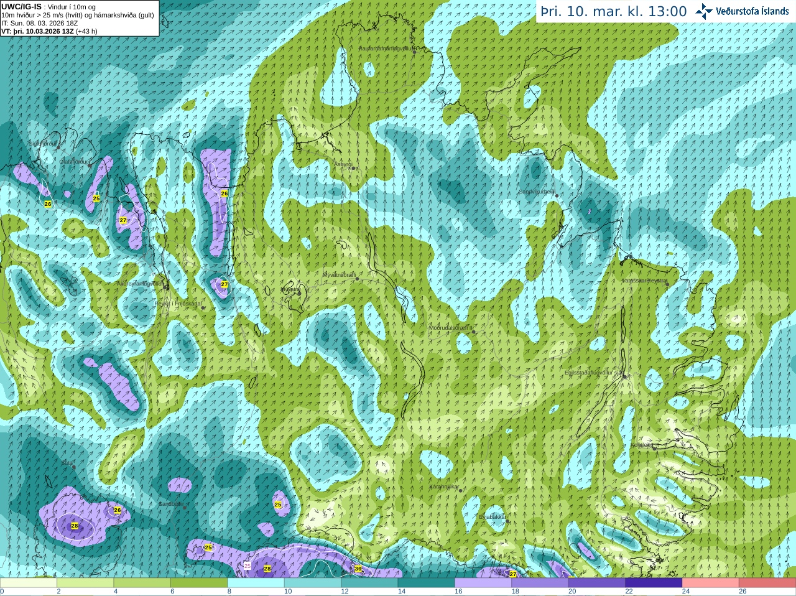The width and height of the screenshot is (796, 596).
Task: Click the white 25 gust contour label
Action: [248, 566]
